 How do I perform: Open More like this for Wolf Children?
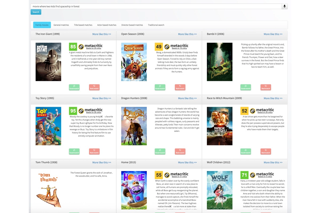coord(273,162)
